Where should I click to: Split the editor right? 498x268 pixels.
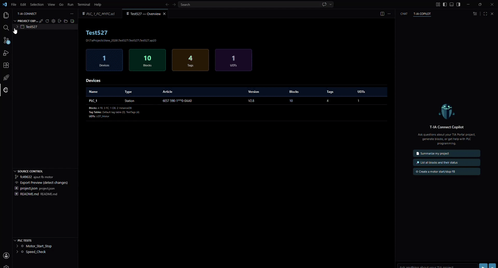(382, 14)
